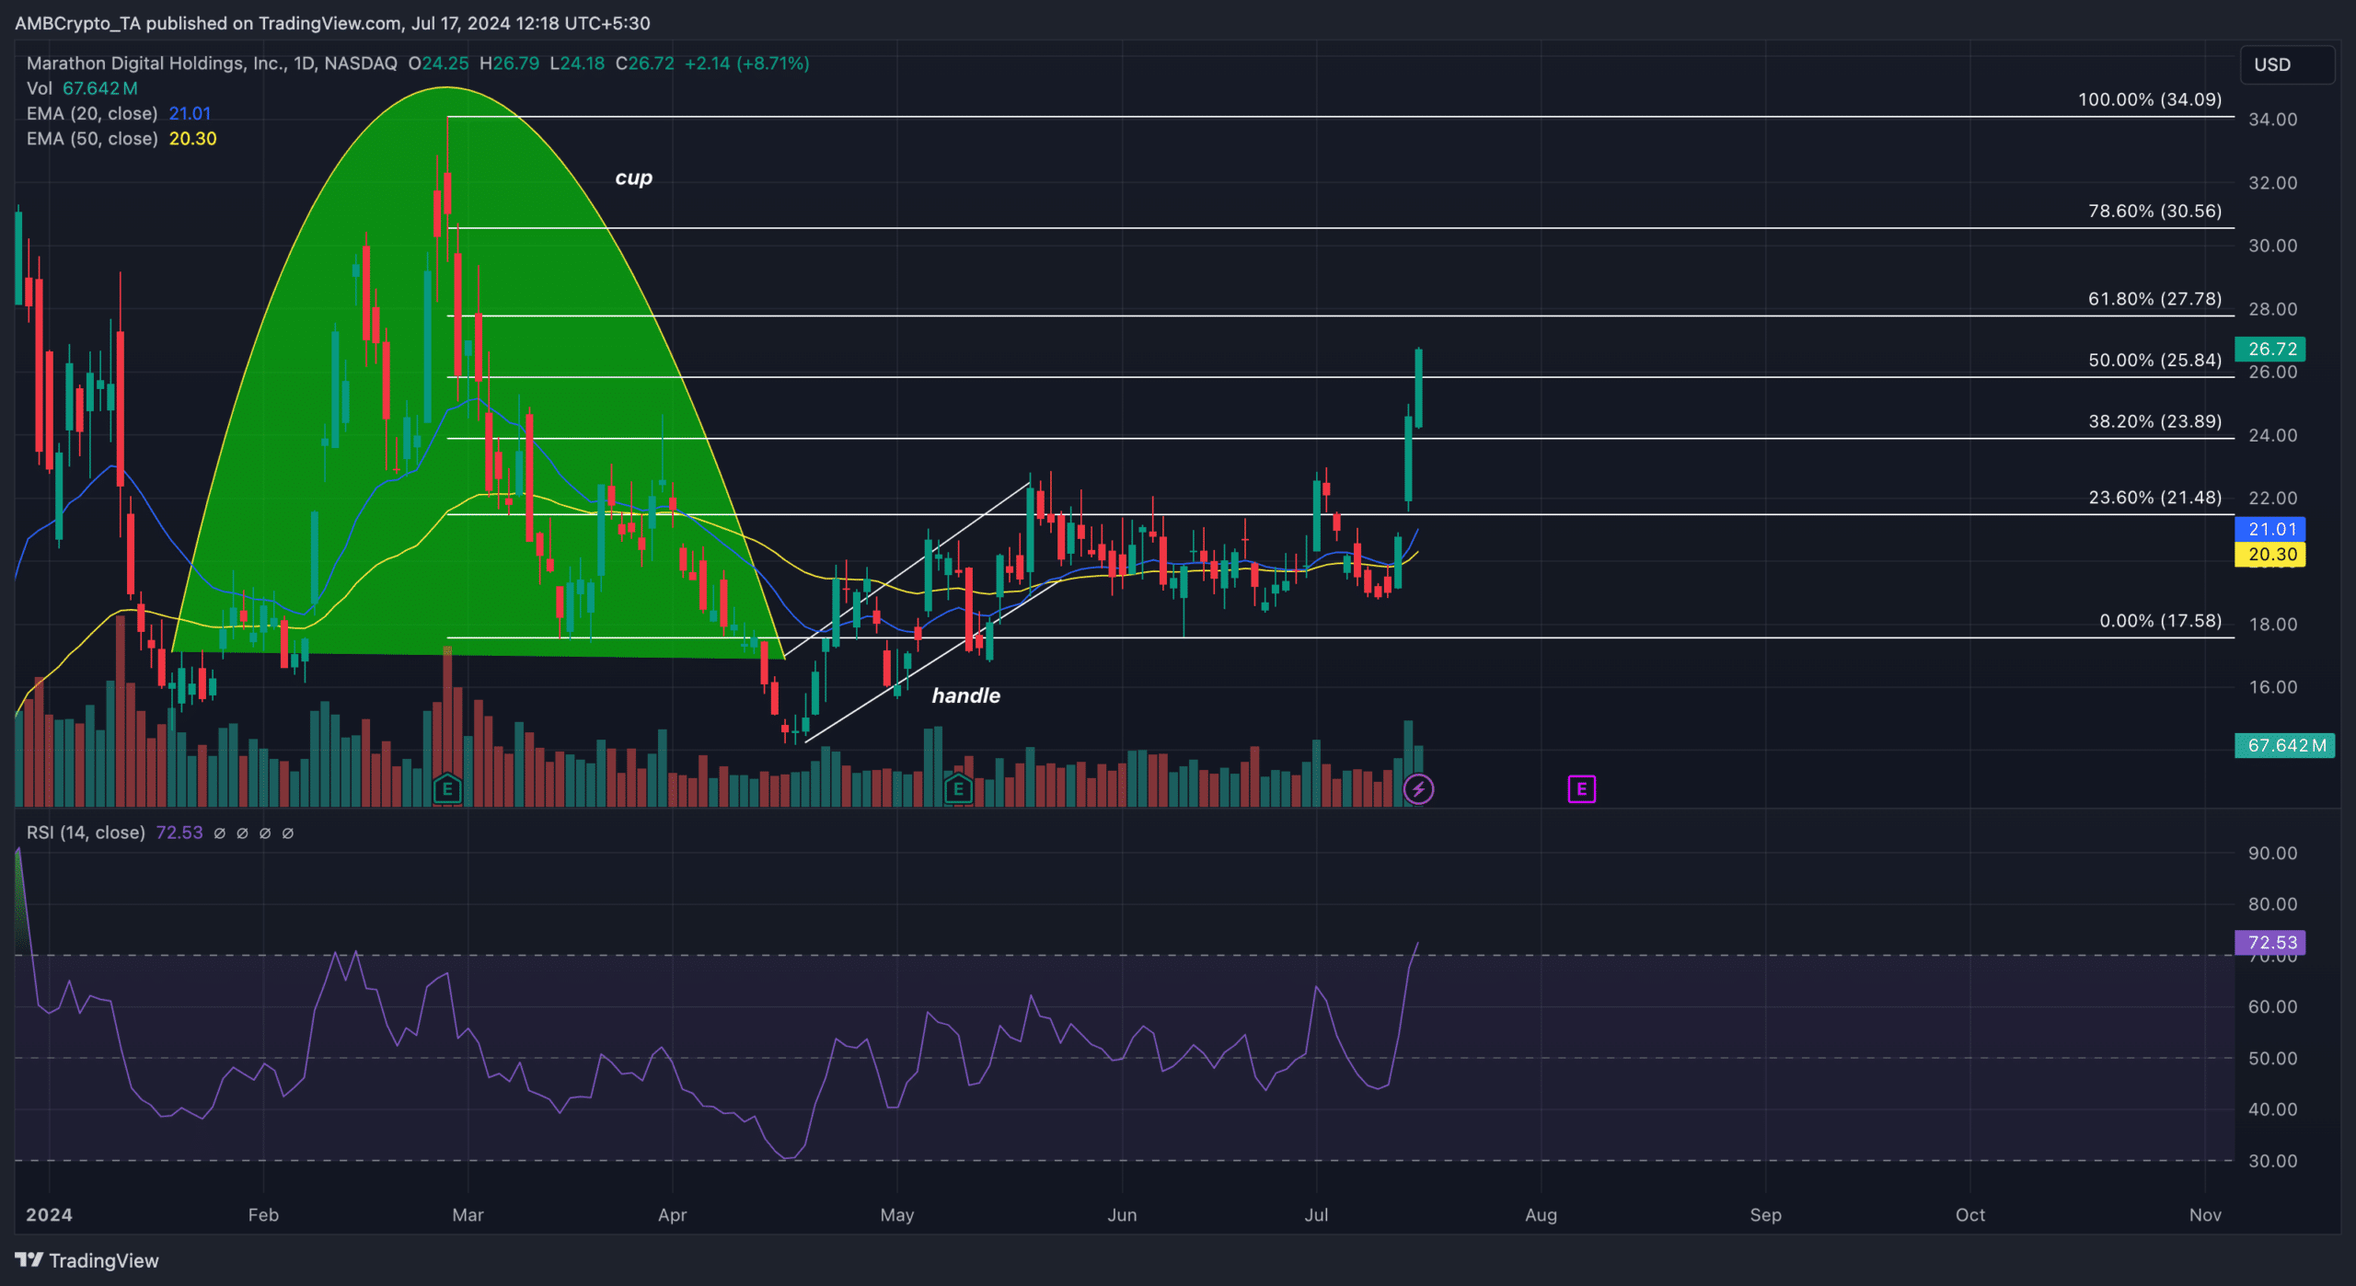
Task: Click the 16.00 price axis label
Action: [x=2273, y=687]
